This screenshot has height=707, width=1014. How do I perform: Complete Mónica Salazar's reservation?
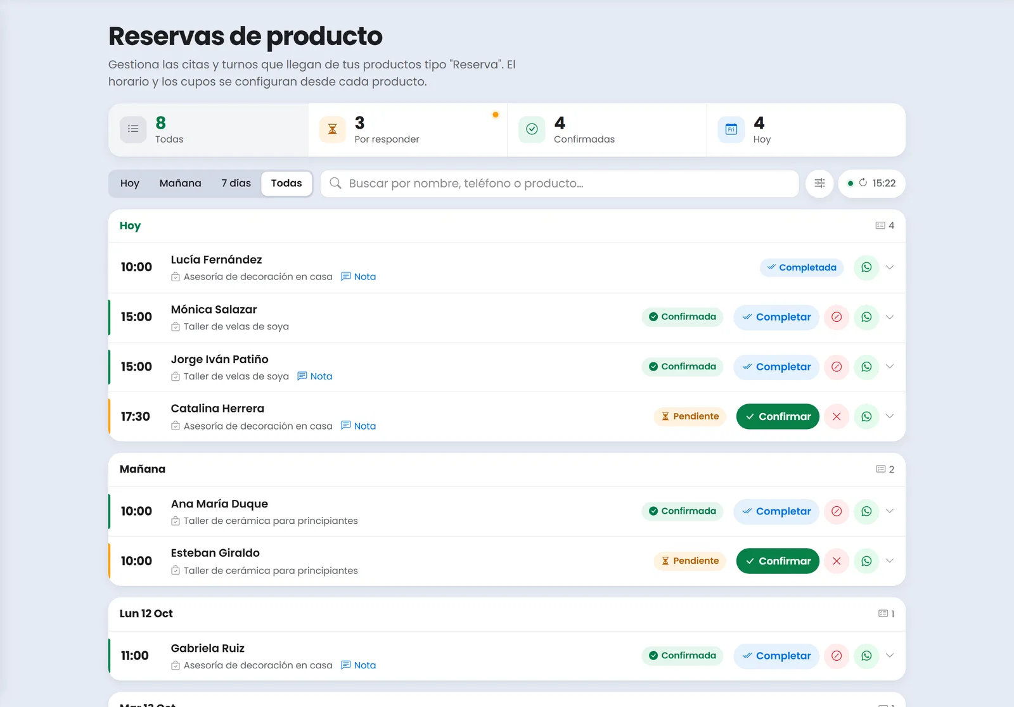(x=776, y=317)
